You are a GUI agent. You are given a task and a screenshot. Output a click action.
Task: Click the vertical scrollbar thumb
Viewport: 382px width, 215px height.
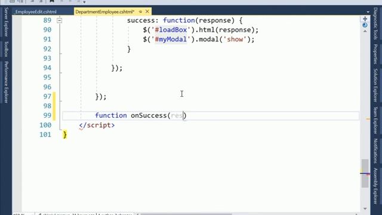pyautogui.click(x=365, y=173)
